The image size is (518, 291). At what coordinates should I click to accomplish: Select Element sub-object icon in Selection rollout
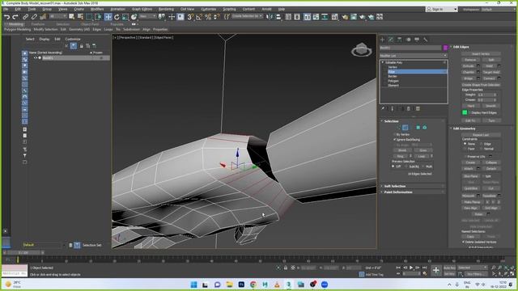point(424,128)
